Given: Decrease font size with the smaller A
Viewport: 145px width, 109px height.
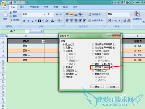Looking at the screenshot, I should pos(61,15).
